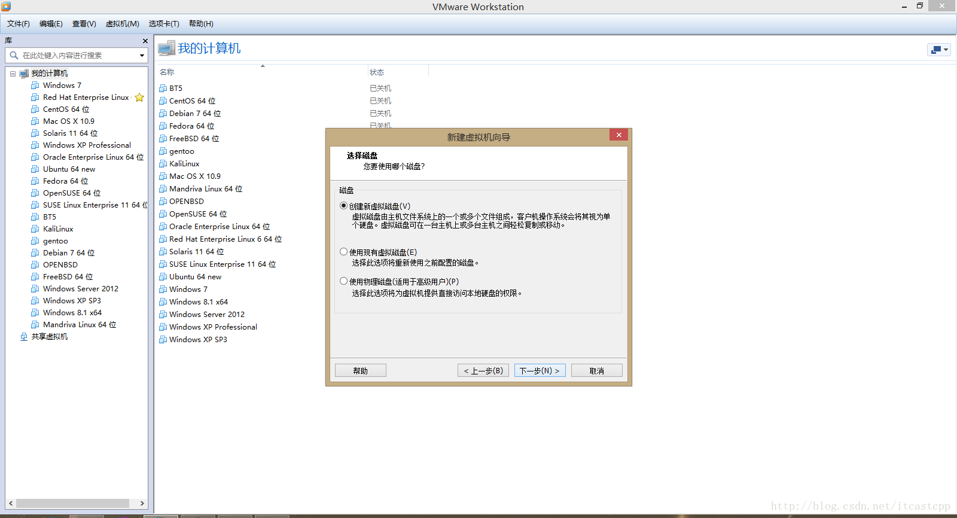957x518 pixels.
Task: Select SUSE Linux Enterprise 11 in library tree
Action: click(95, 205)
